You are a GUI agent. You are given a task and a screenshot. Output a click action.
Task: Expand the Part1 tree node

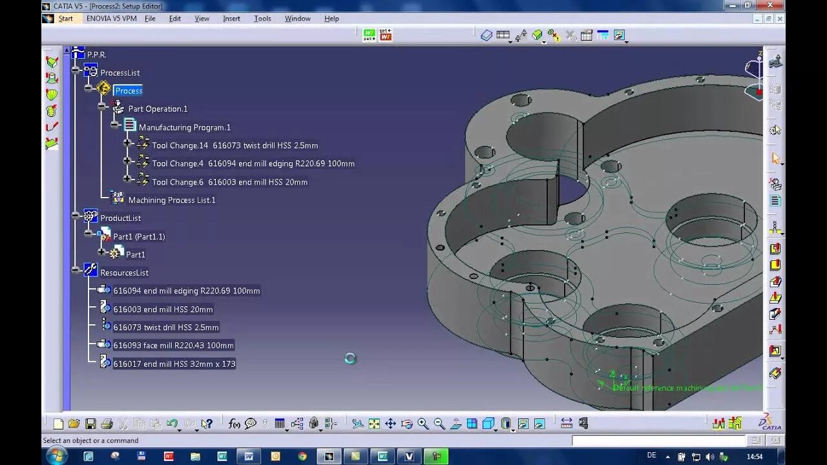click(101, 251)
